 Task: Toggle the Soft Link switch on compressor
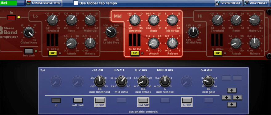29,51
